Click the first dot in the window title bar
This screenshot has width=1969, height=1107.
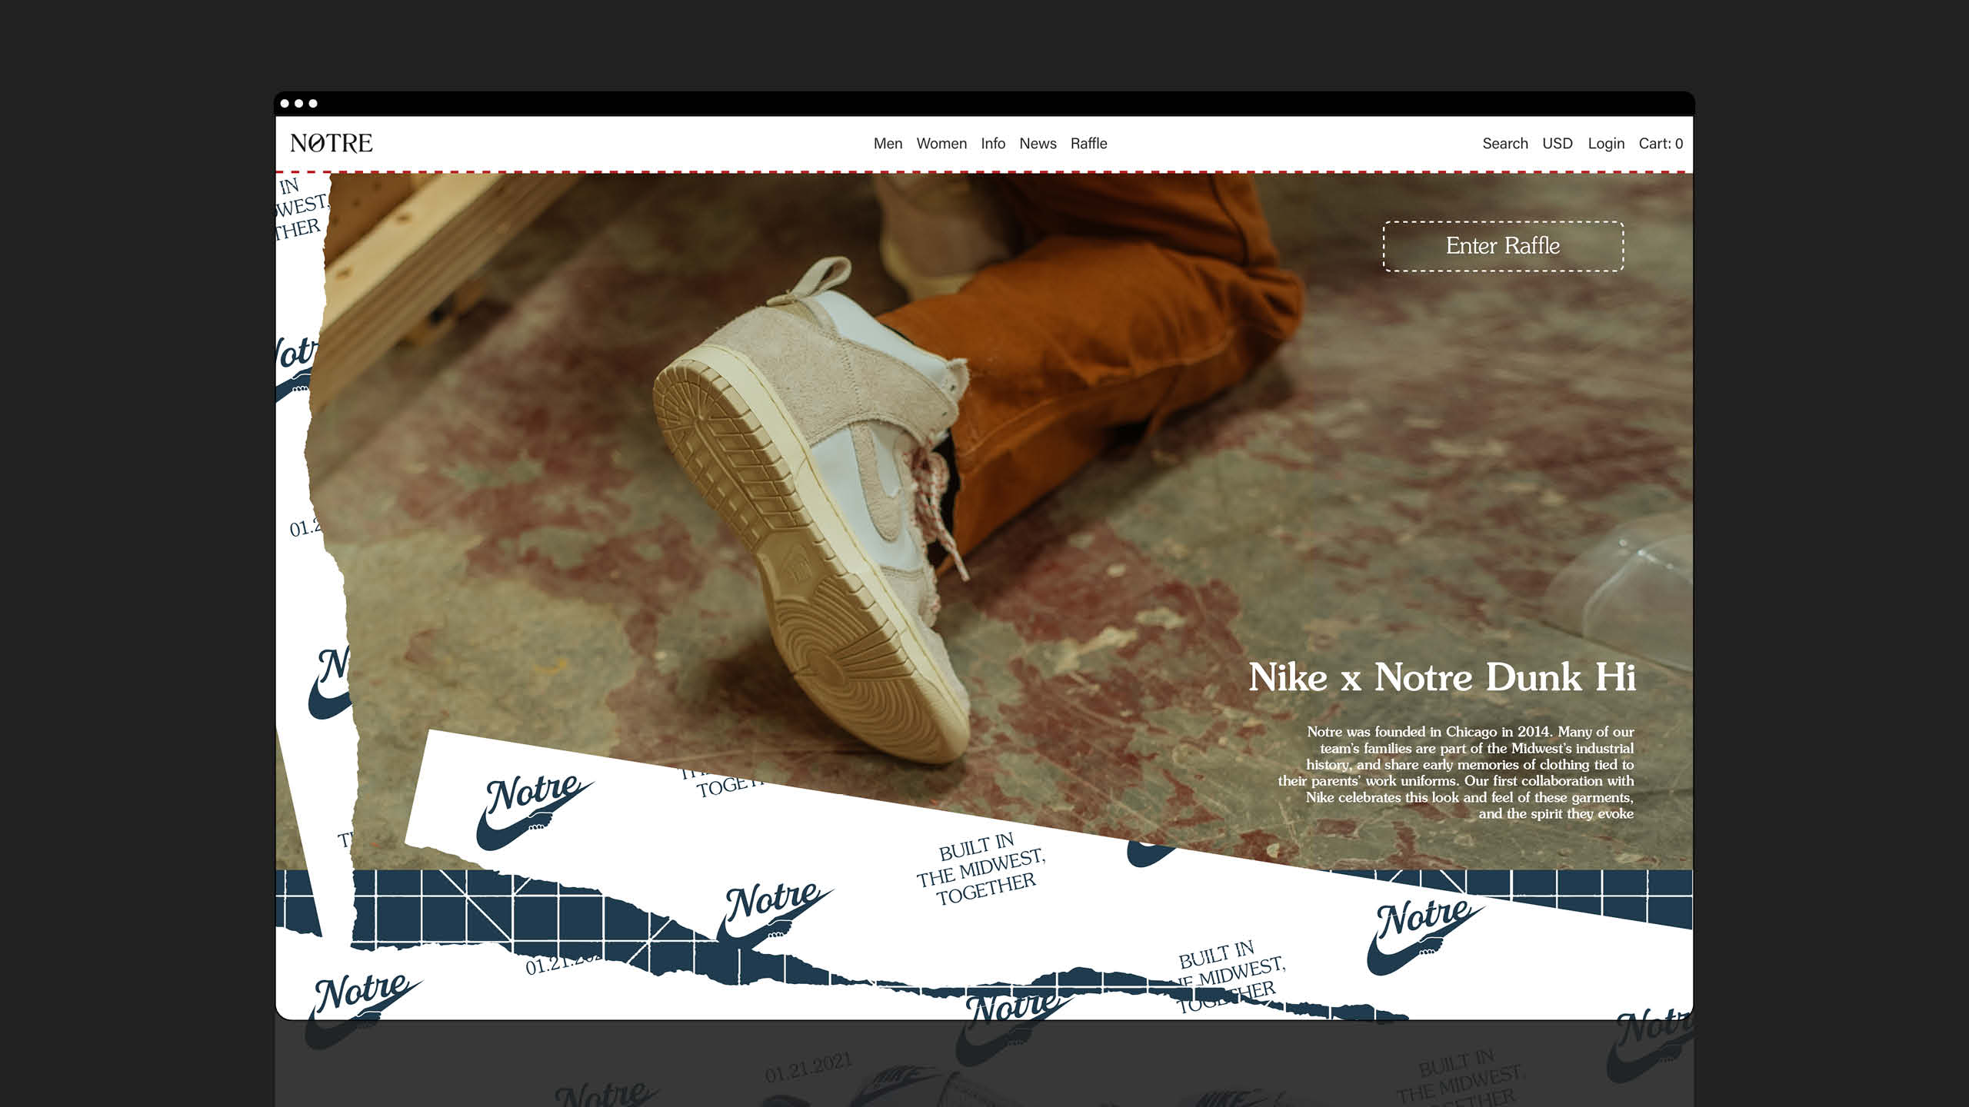285,103
